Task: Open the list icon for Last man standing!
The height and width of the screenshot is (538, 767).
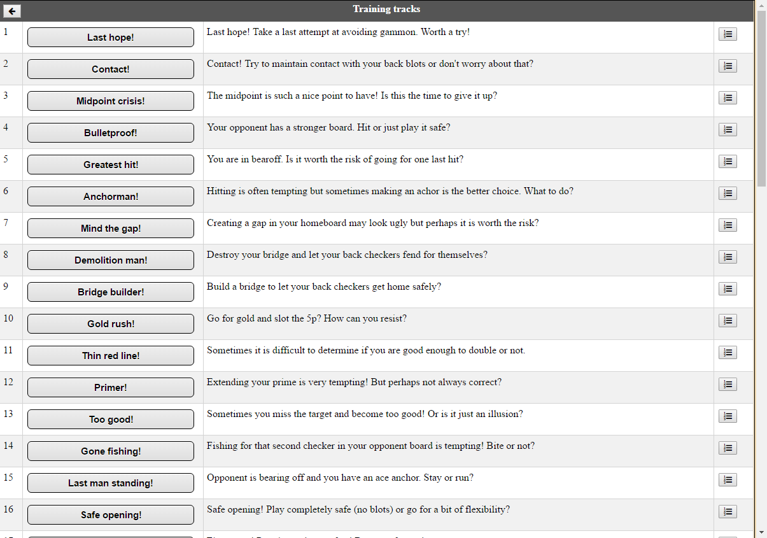Action: [x=728, y=480]
